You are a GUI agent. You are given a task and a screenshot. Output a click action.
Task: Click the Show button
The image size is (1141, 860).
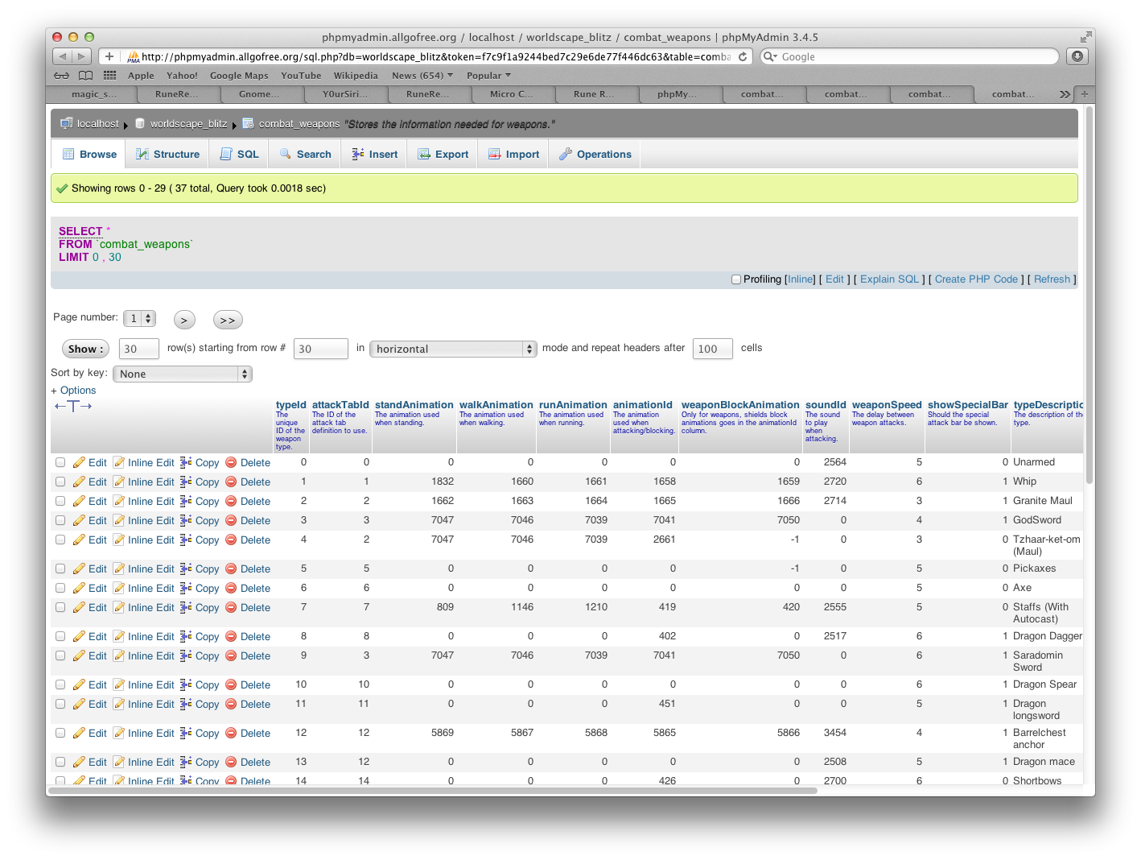(85, 349)
